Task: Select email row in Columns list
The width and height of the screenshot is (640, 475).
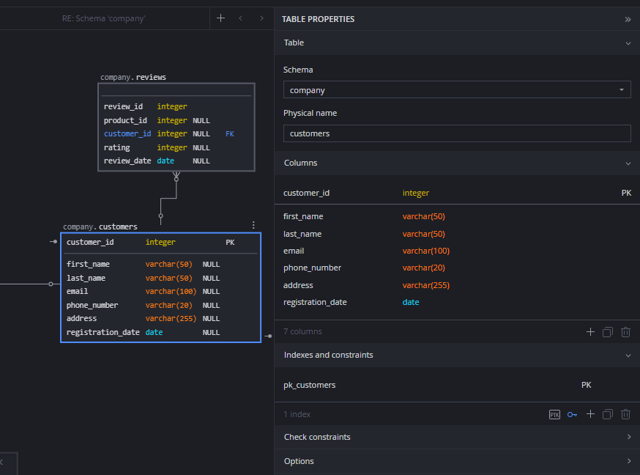Action: click(457, 251)
